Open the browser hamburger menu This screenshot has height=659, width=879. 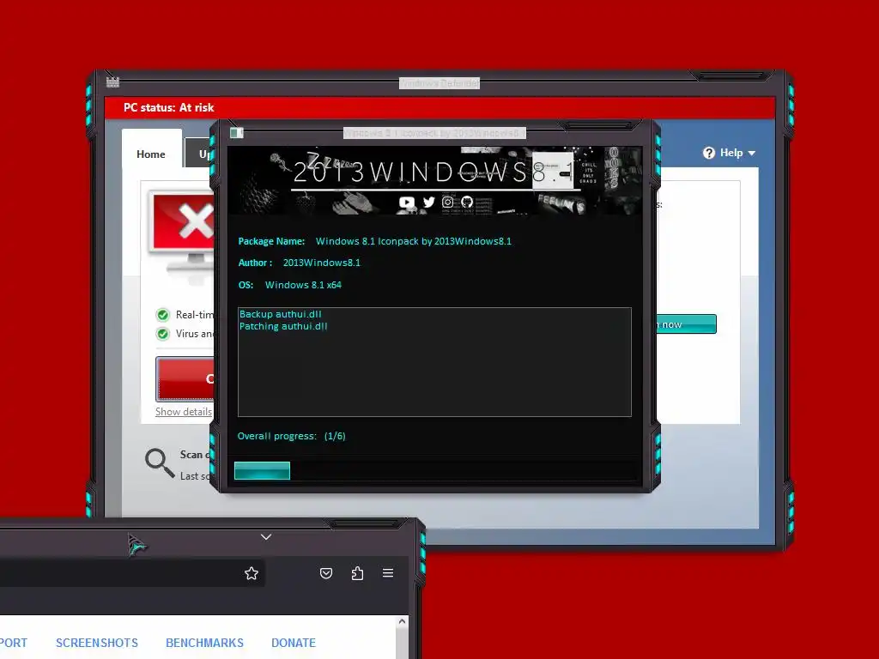(x=388, y=573)
